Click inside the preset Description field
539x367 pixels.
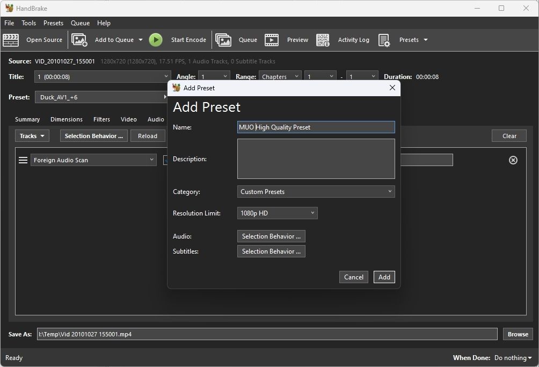pos(316,159)
